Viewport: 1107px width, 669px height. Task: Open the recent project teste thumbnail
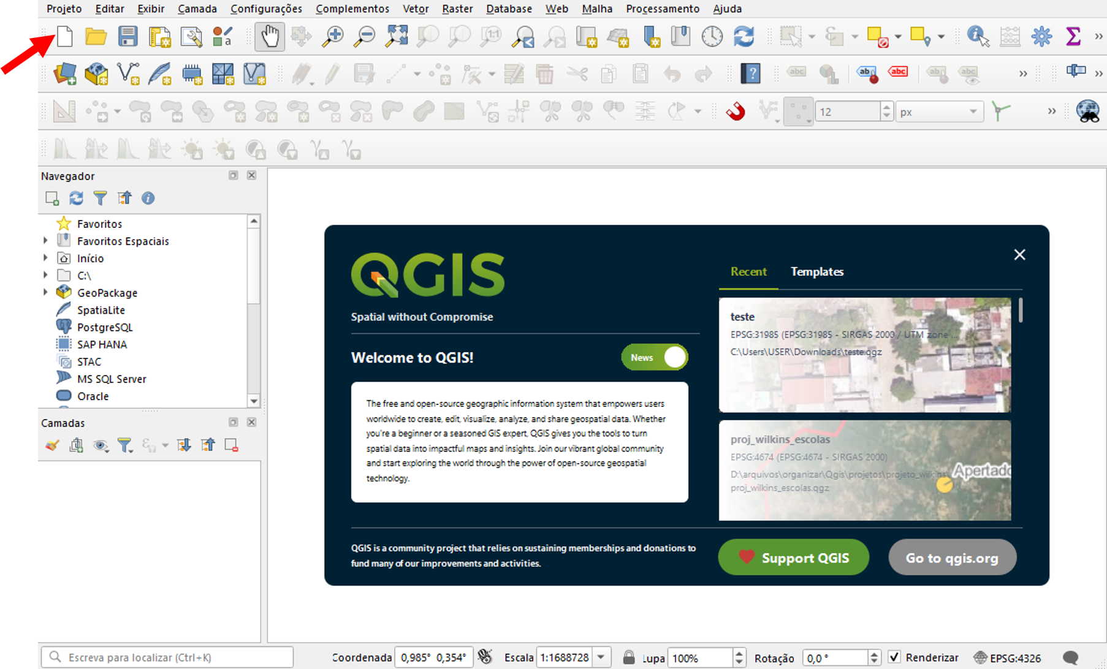point(864,355)
